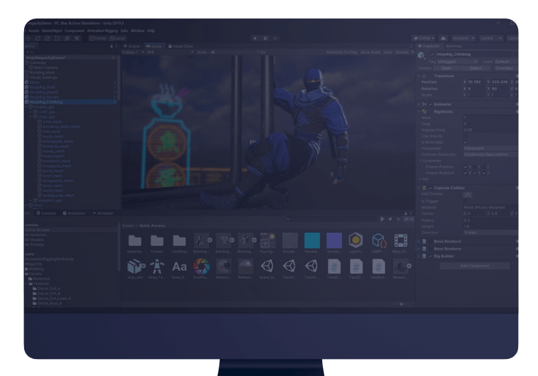Screen dimensions: 538x376
Task: Toggle the Local handle rotation button
Action: (118, 38)
